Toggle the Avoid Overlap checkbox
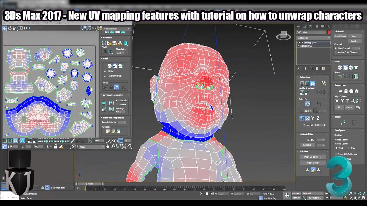This screenshot has width=367, height=206. tap(105, 76)
